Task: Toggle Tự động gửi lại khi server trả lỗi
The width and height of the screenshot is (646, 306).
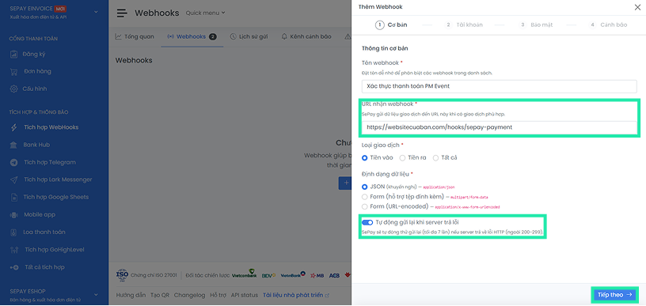Action: pyautogui.click(x=367, y=222)
